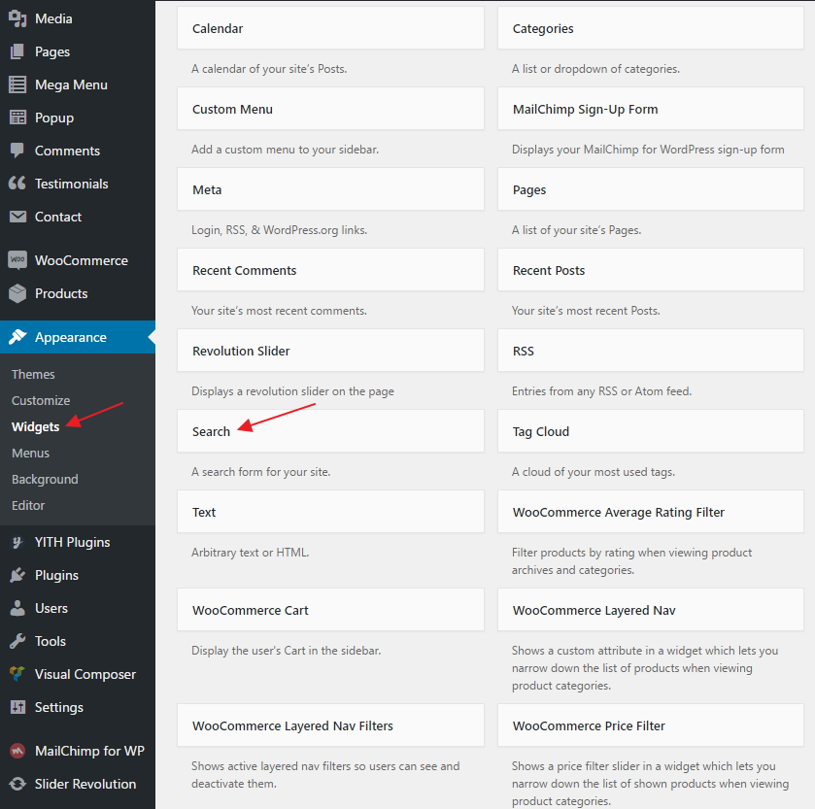Screen dimensions: 815x809
Task: Click the Users person icon
Action: (17, 608)
